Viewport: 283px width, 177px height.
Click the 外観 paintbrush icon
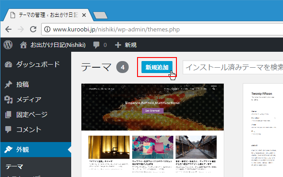pyautogui.click(x=8, y=150)
